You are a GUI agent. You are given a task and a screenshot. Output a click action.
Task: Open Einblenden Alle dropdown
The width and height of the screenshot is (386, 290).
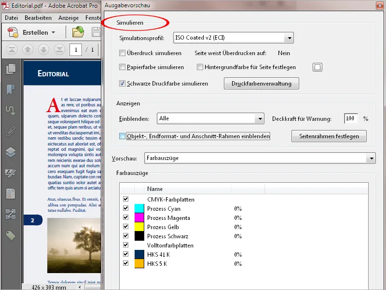(x=210, y=118)
